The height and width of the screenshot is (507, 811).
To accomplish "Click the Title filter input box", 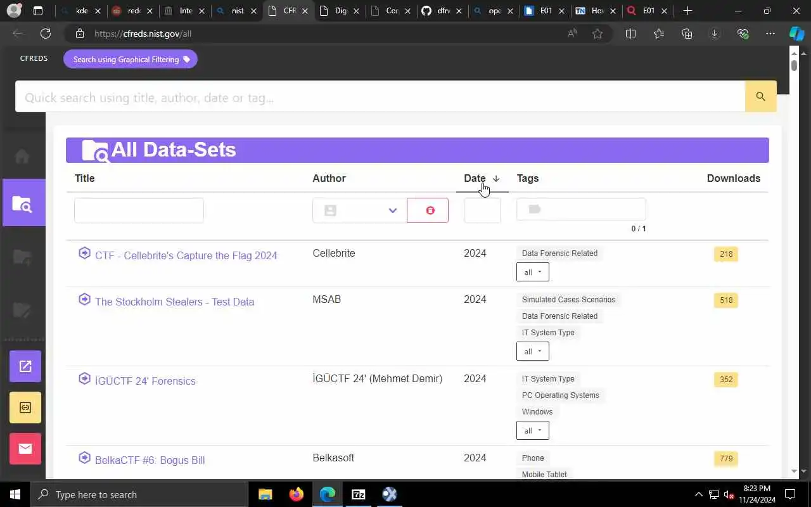I will [139, 210].
